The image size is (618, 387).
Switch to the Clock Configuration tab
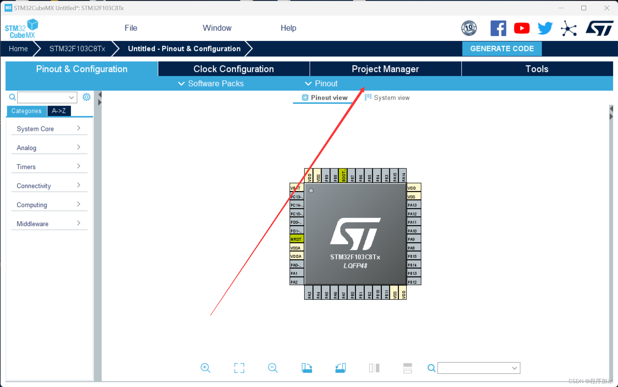[x=233, y=69]
